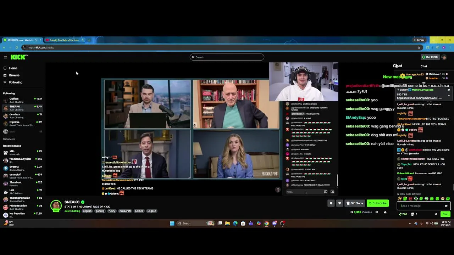Toggle the follow heart button

click(339, 203)
